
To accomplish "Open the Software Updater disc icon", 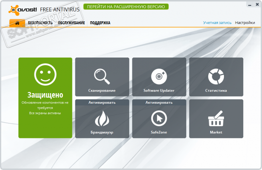I will [x=159, y=76].
